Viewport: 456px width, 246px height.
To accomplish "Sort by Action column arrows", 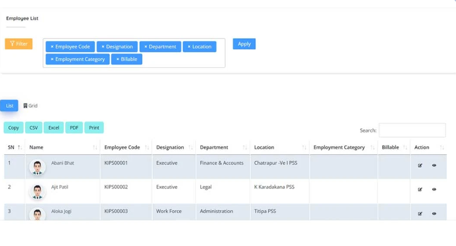I will 442,148.
